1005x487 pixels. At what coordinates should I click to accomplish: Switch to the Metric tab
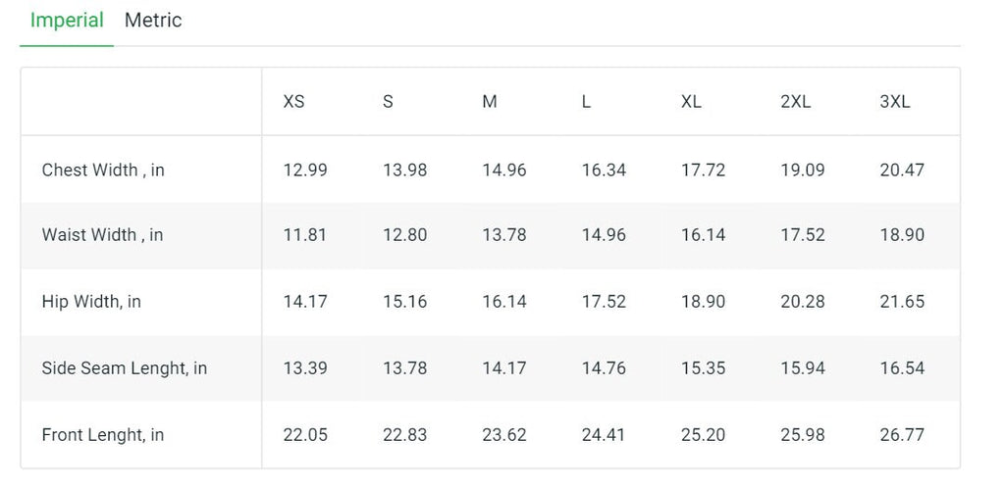(x=153, y=21)
